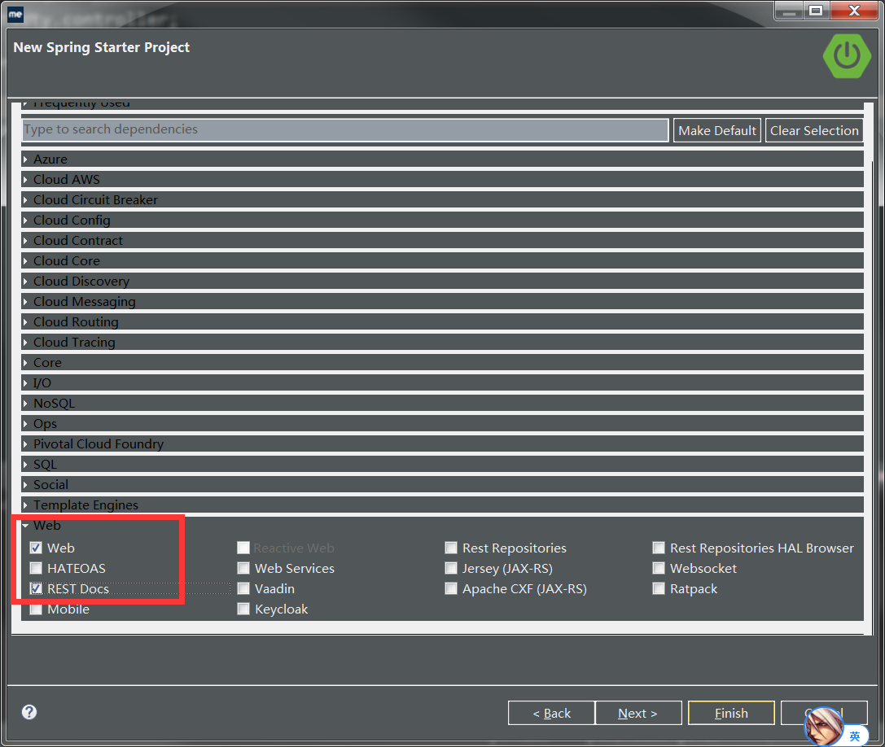
Task: Click the 'me' application icon in title bar
Action: point(15,14)
